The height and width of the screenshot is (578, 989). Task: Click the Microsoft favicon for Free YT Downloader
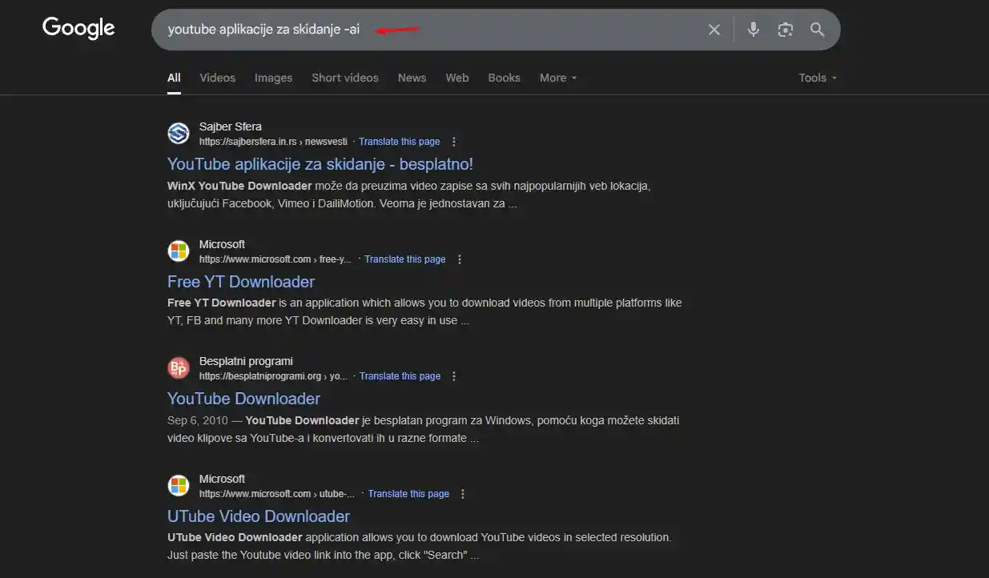179,251
